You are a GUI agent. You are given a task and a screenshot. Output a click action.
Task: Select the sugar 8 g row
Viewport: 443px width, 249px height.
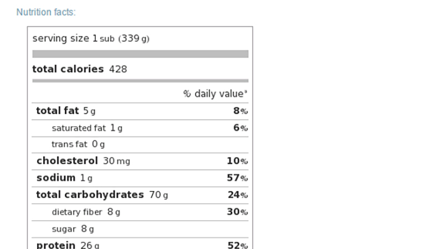140,229
